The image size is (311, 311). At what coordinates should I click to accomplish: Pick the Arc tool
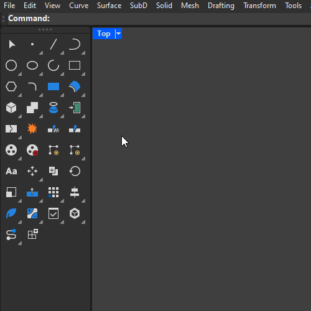click(53, 65)
